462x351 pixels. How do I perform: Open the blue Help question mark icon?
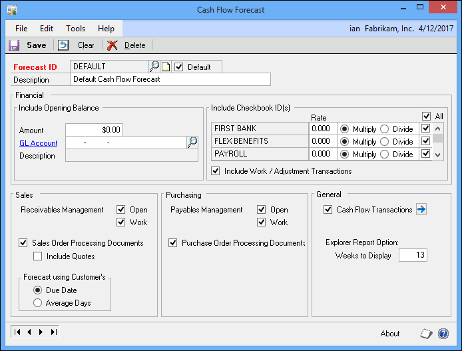click(443, 334)
